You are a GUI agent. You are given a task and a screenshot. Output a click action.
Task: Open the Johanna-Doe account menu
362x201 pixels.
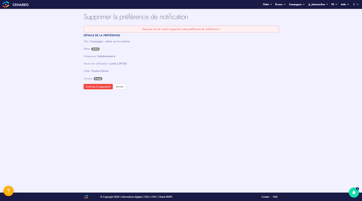(x=318, y=5)
